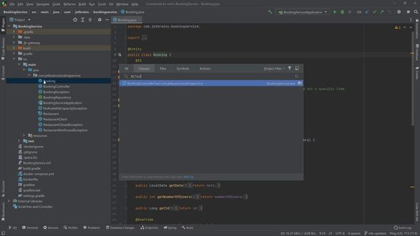The image size is (420, 236).
Task: Open BookingController in project tree
Action: tap(56, 87)
